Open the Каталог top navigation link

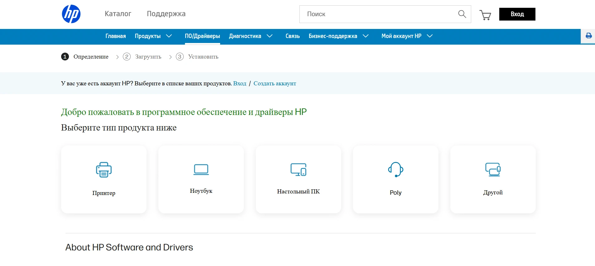(118, 14)
